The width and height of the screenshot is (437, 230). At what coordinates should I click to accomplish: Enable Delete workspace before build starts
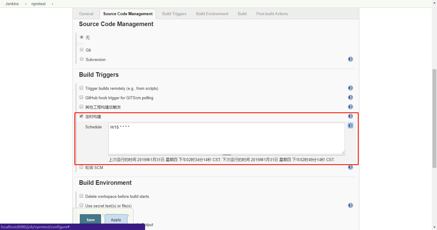tap(81, 196)
